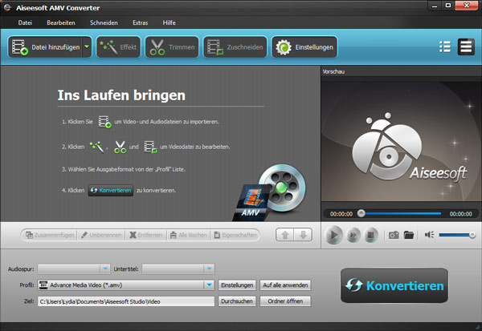Click the Datei hinzufügen toolbar button
Viewport: 482px width, 331px height.
pyautogui.click(x=45, y=47)
